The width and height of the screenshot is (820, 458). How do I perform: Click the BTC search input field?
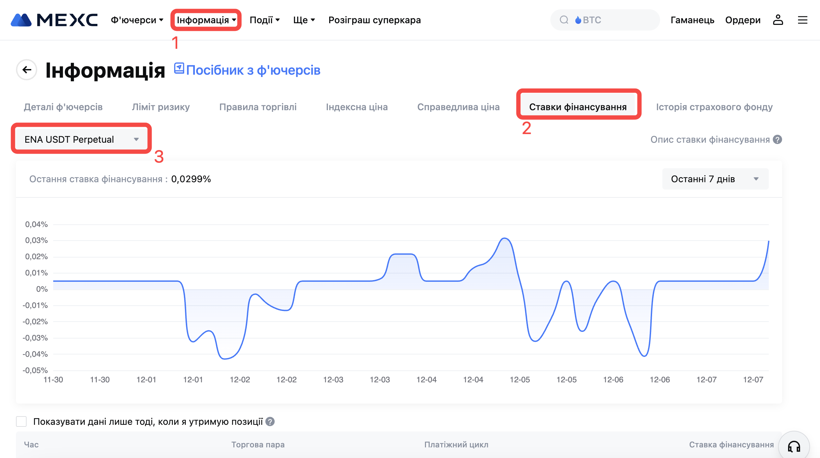click(615, 20)
